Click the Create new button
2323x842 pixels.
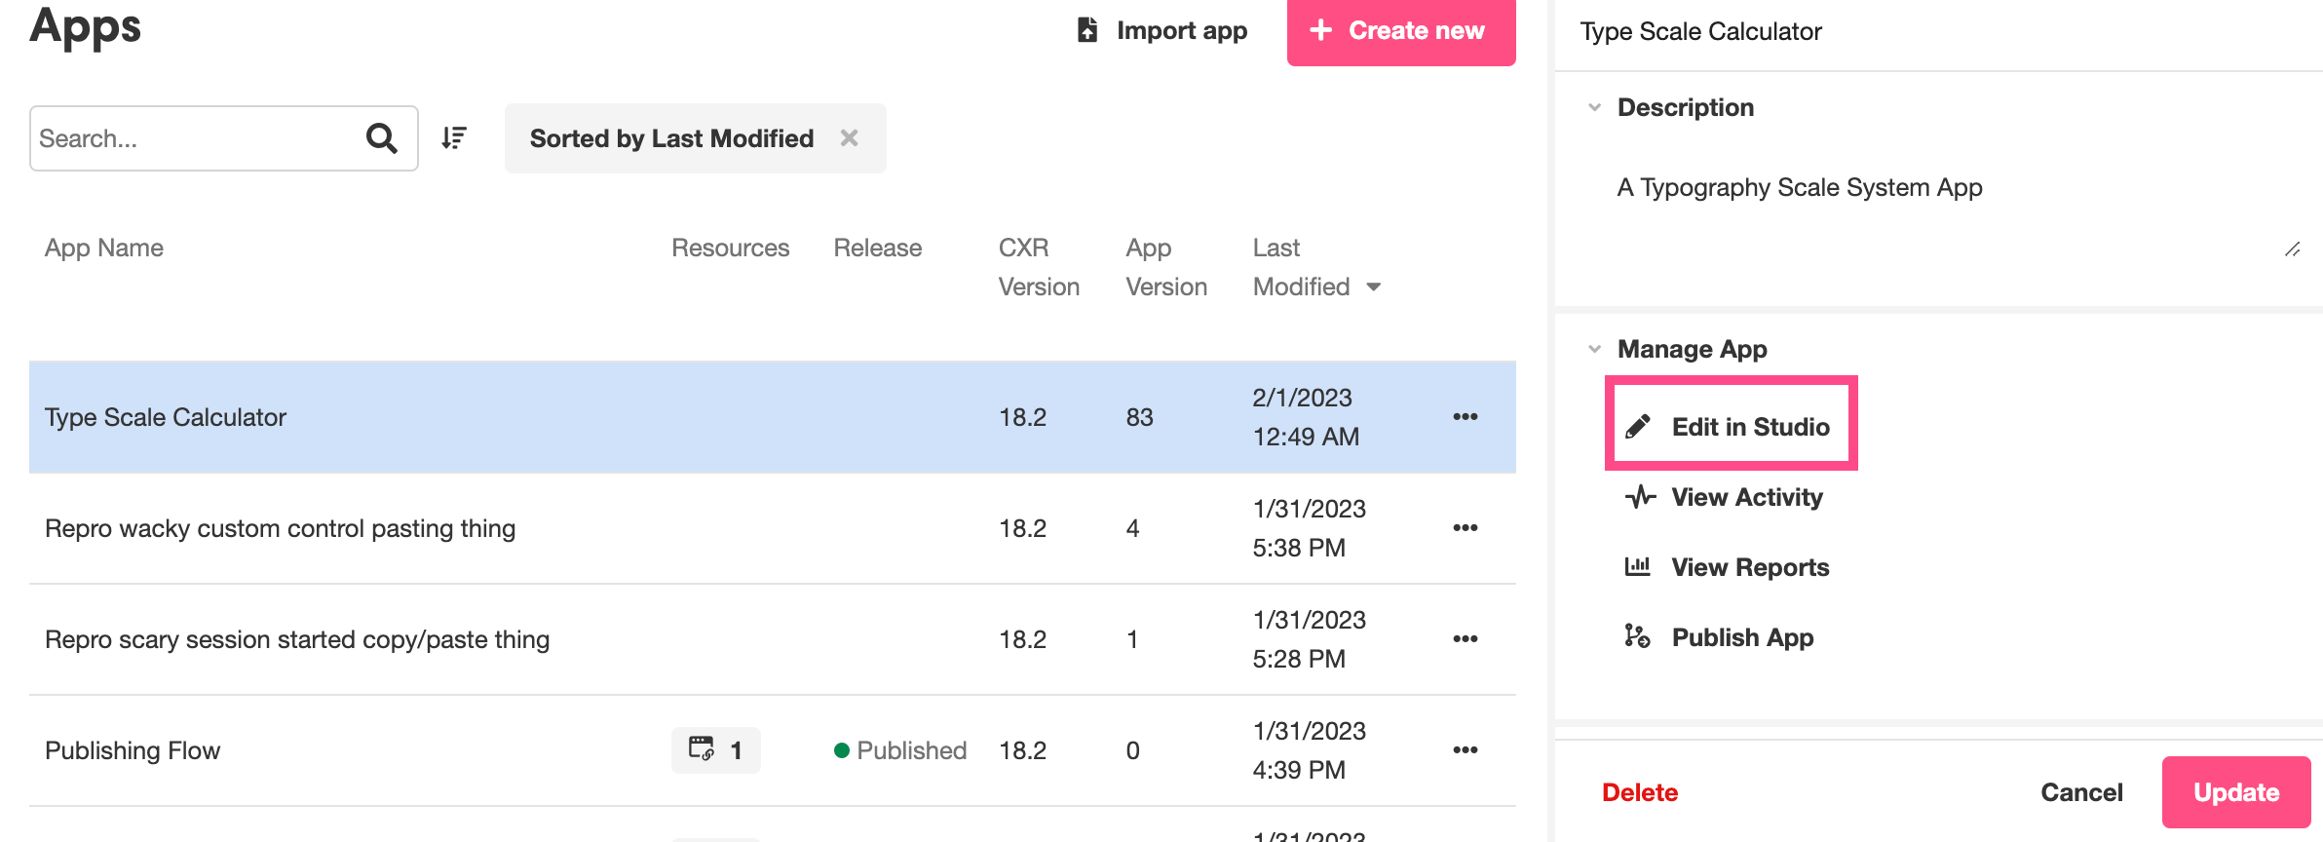coord(1400,31)
